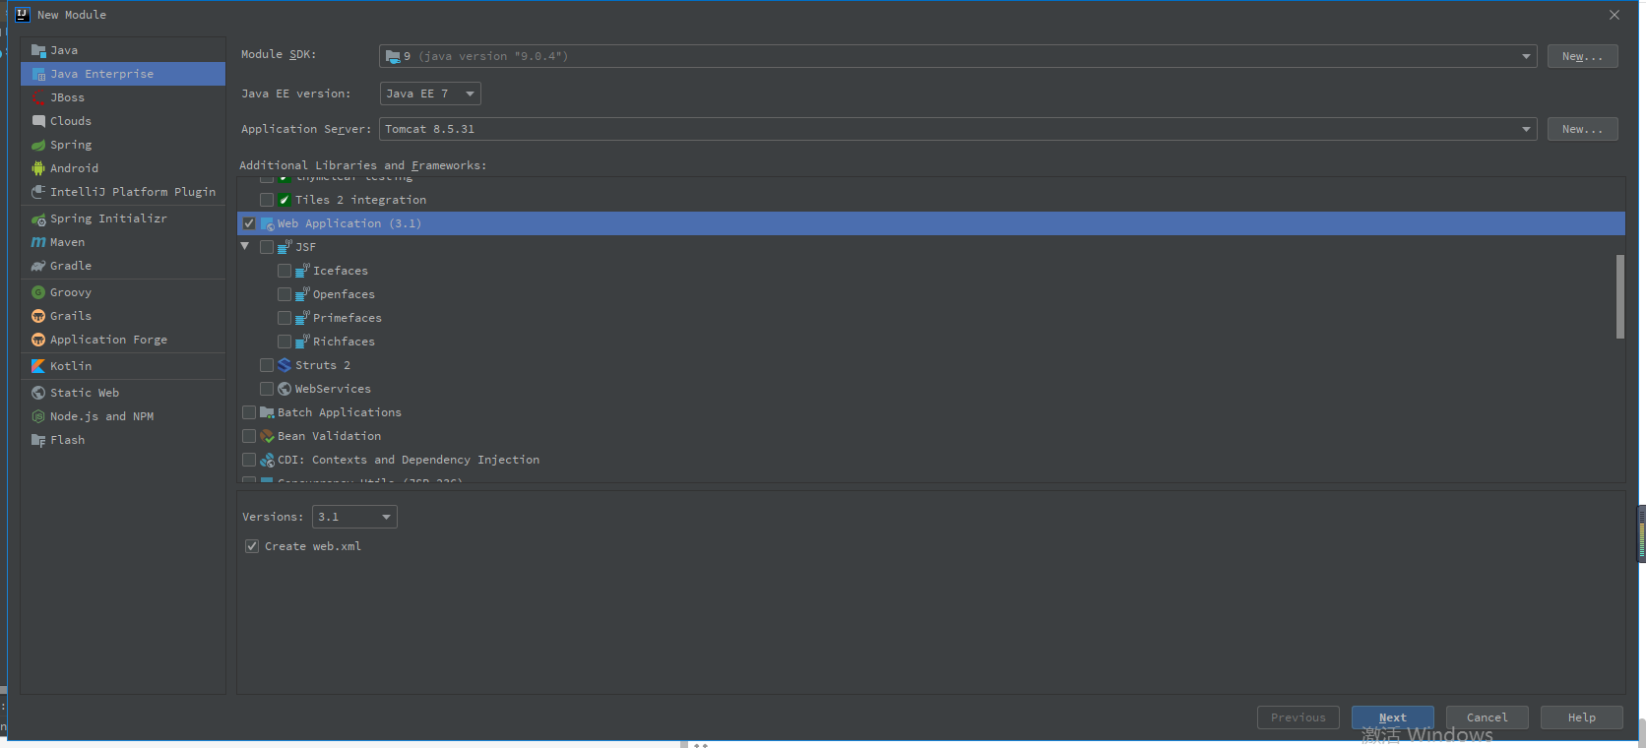This screenshot has width=1646, height=748.
Task: Choose the Spring Initializr icon
Action: [x=38, y=218]
